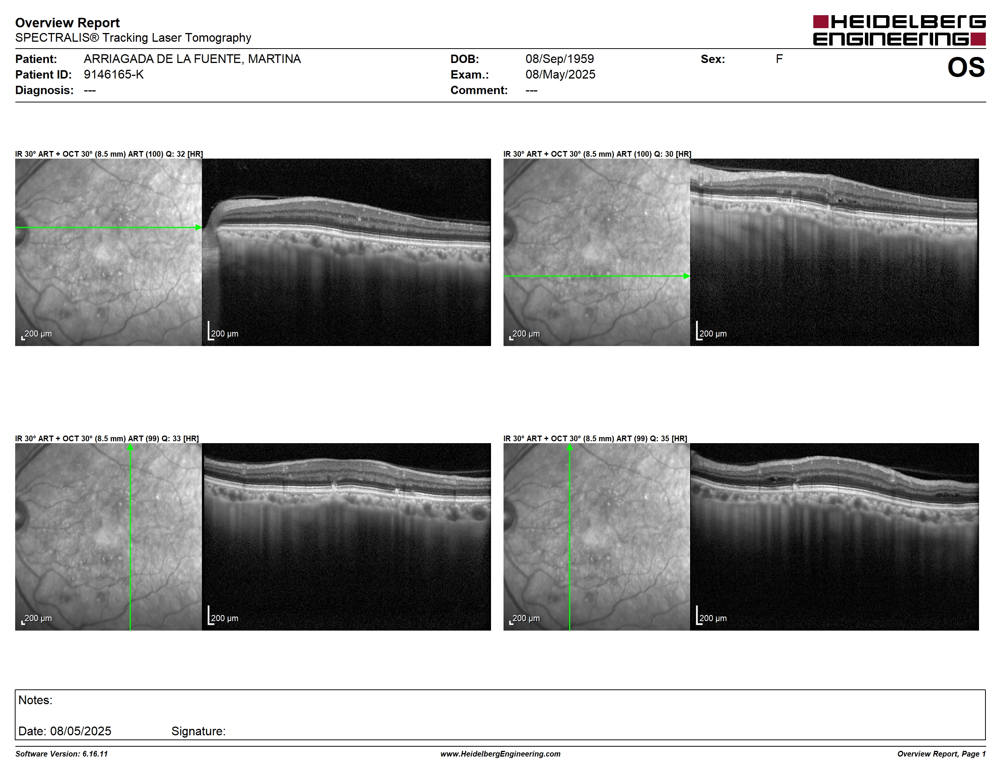Image resolution: width=1001 pixels, height=774 pixels.
Task: Click the Notes field
Action: click(x=500, y=714)
